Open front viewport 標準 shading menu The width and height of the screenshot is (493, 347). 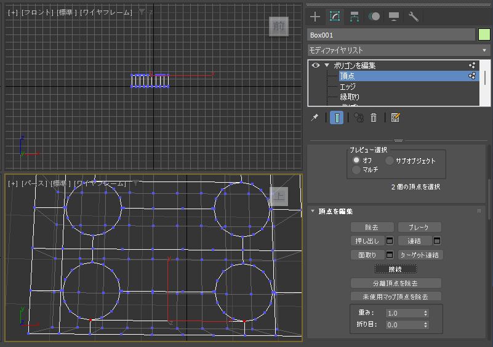67,12
